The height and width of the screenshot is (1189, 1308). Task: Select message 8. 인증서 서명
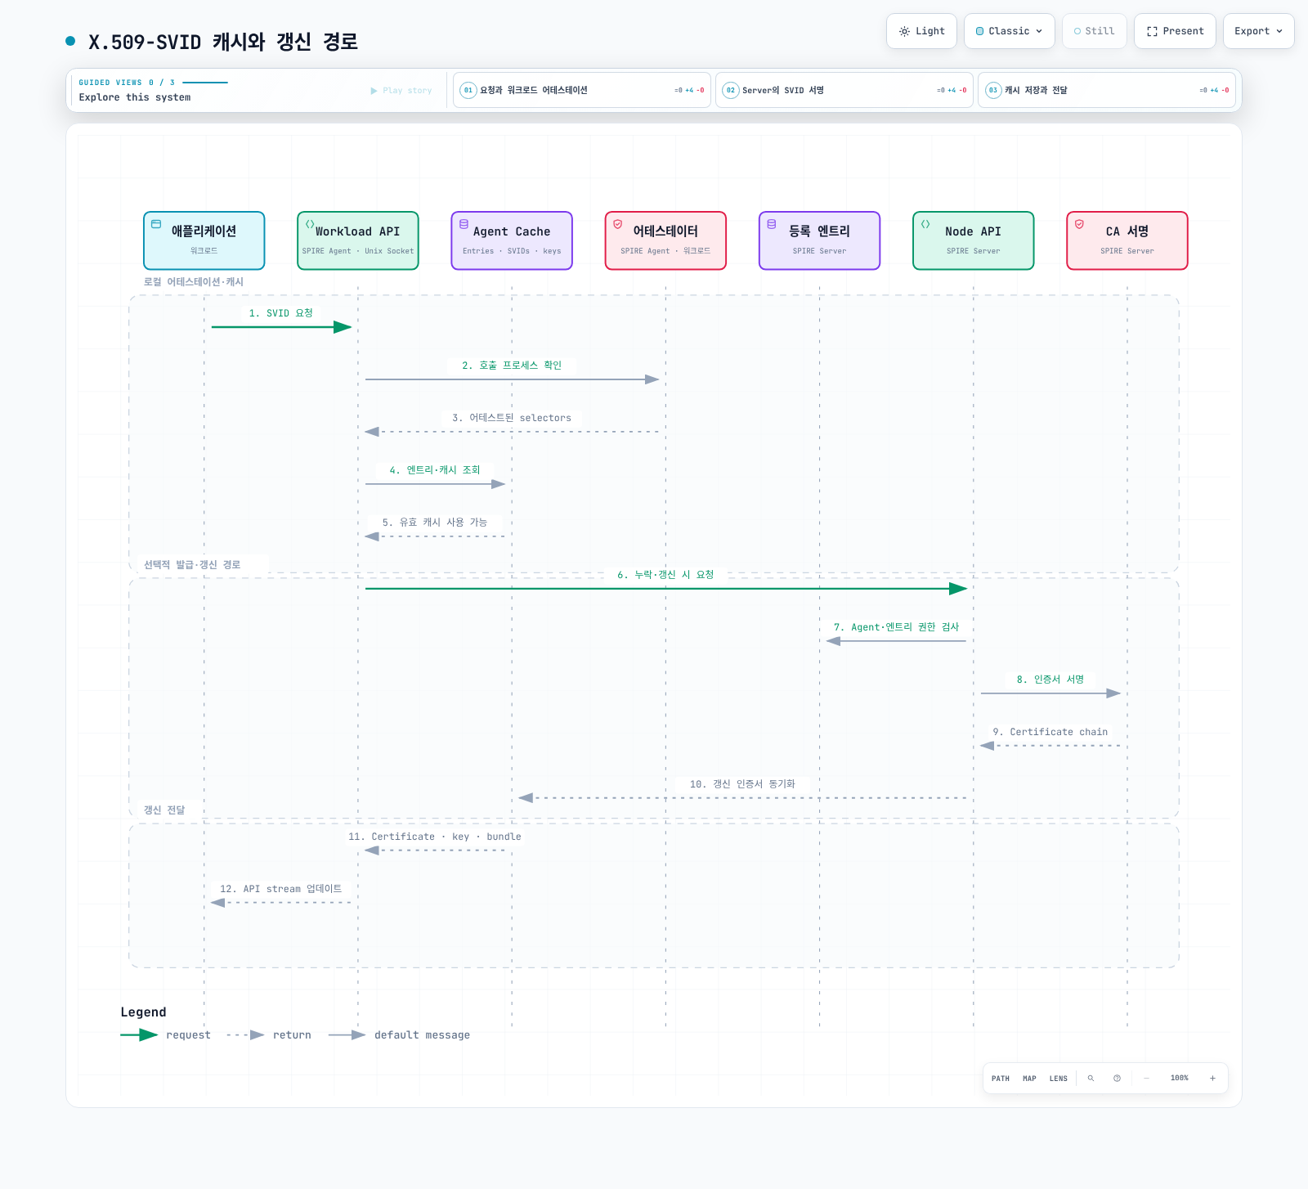tap(1050, 680)
